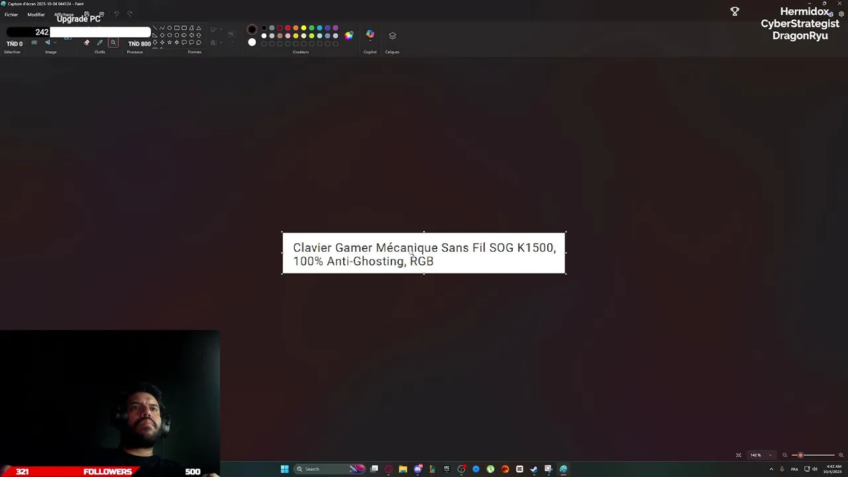
Task: Click the taskbar Search box
Action: [330, 469]
